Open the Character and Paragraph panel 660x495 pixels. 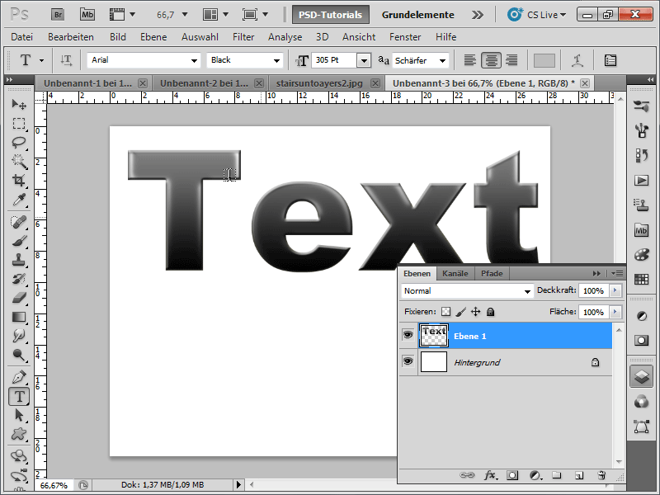610,60
